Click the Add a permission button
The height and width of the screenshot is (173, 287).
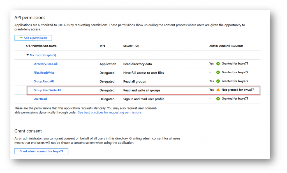pos(33,38)
